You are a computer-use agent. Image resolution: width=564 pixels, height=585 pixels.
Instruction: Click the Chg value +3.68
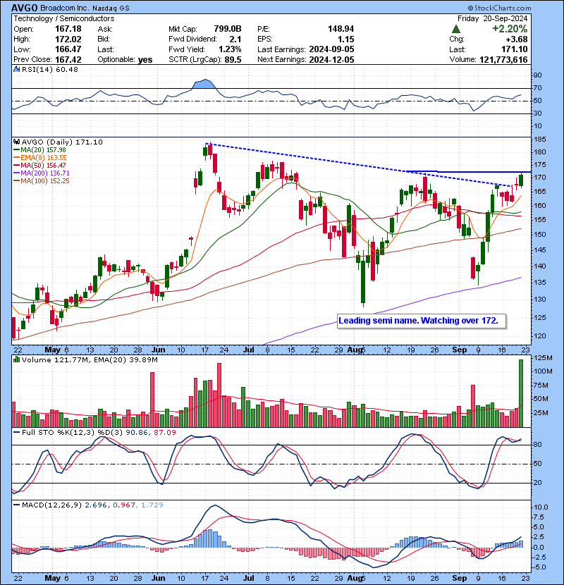pyautogui.click(x=517, y=39)
